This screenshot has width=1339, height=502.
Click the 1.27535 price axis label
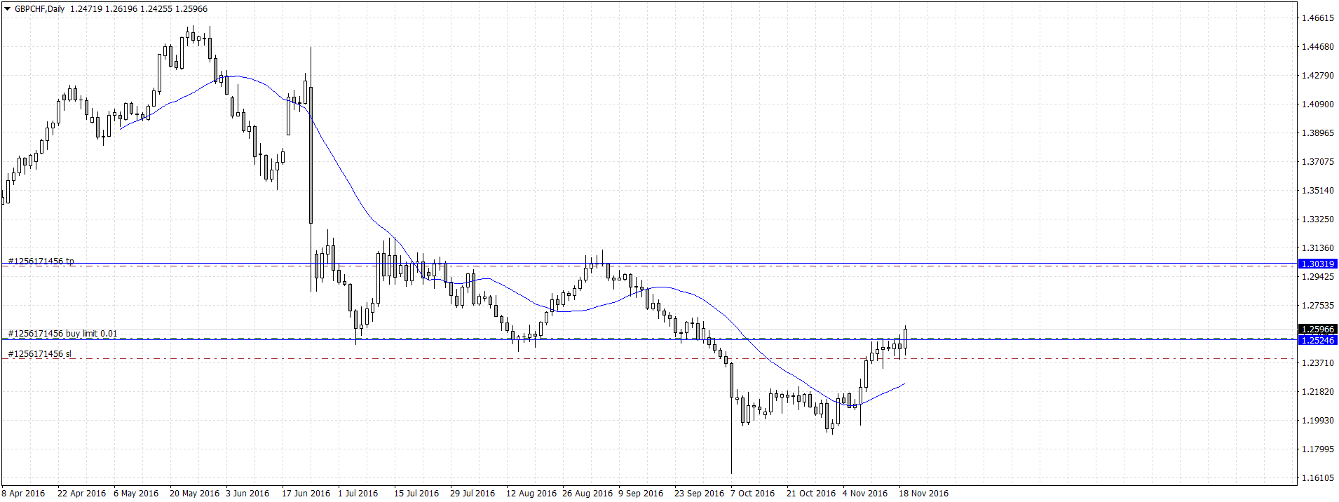1318,306
